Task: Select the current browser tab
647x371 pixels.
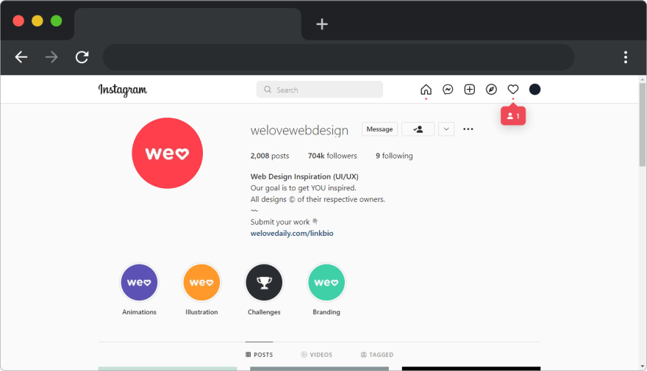Action: pos(187,24)
